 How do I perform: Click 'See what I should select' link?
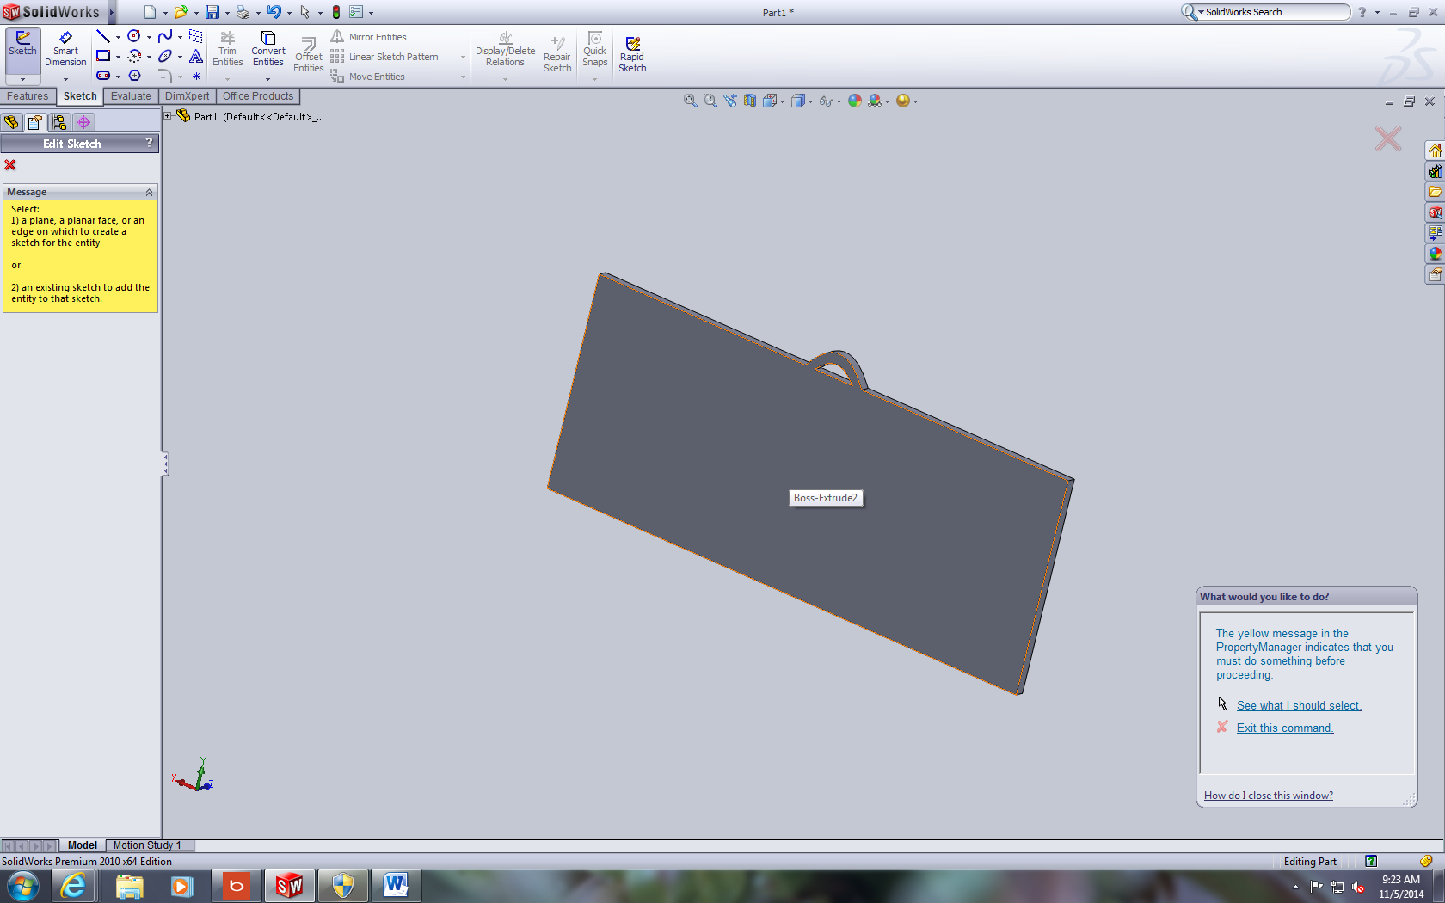[1299, 705]
